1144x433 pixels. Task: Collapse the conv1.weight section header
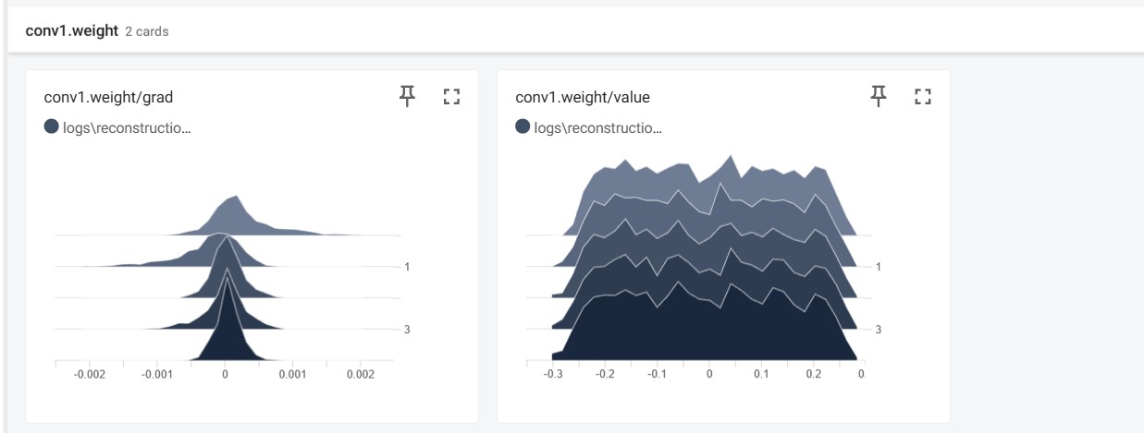point(72,31)
